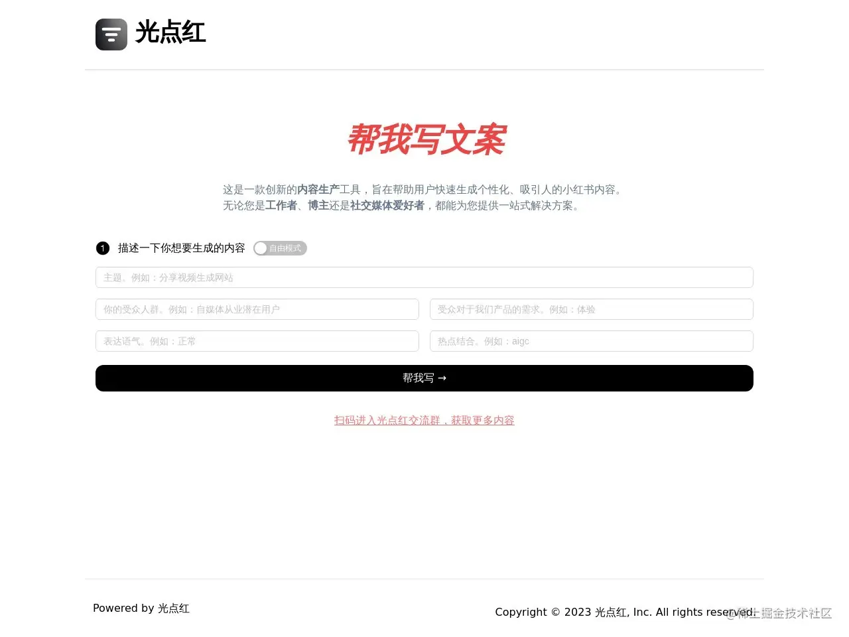Select the step 1 number badge

[102, 248]
